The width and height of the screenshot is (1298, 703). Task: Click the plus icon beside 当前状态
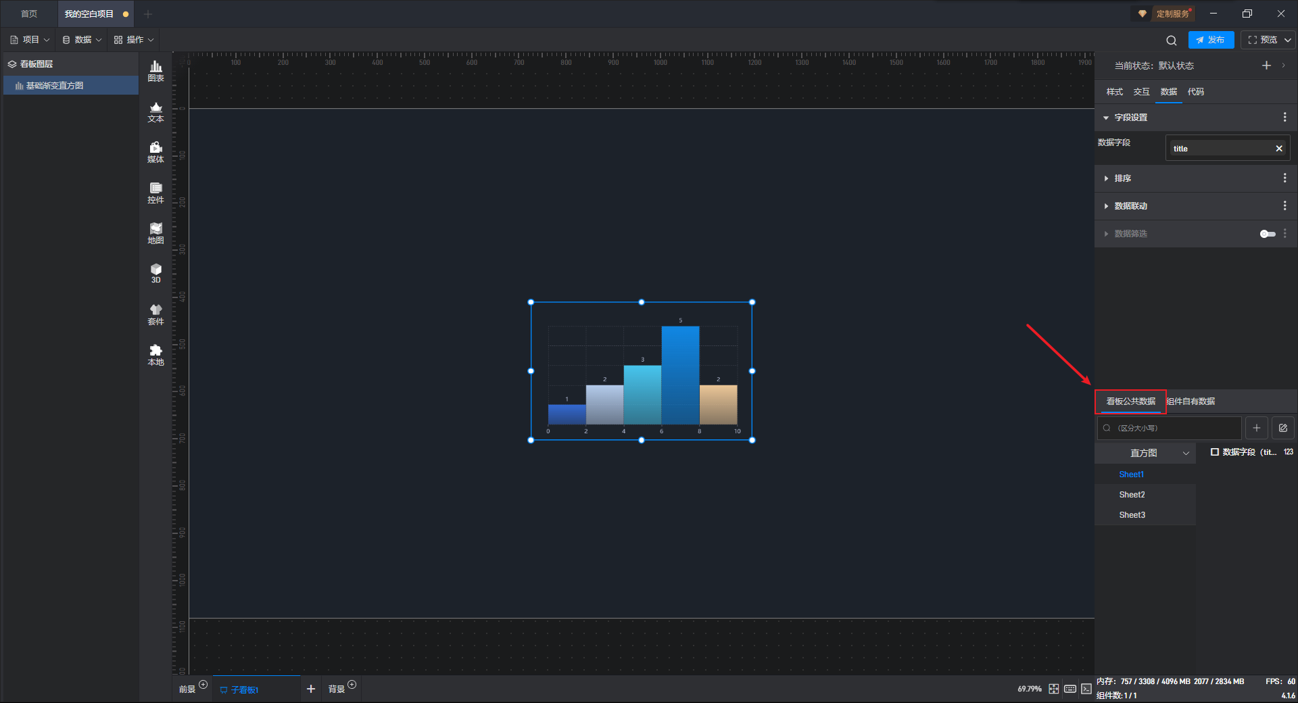pos(1267,66)
